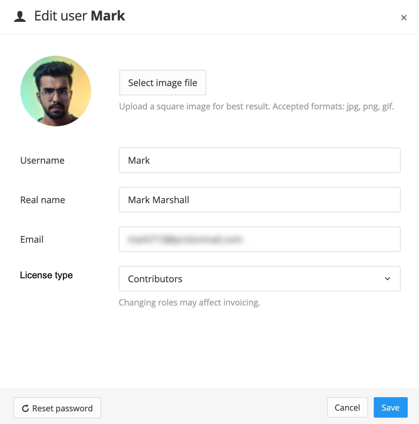Click Mark's round profile avatar
Image resolution: width=419 pixels, height=424 pixels.
(x=56, y=91)
